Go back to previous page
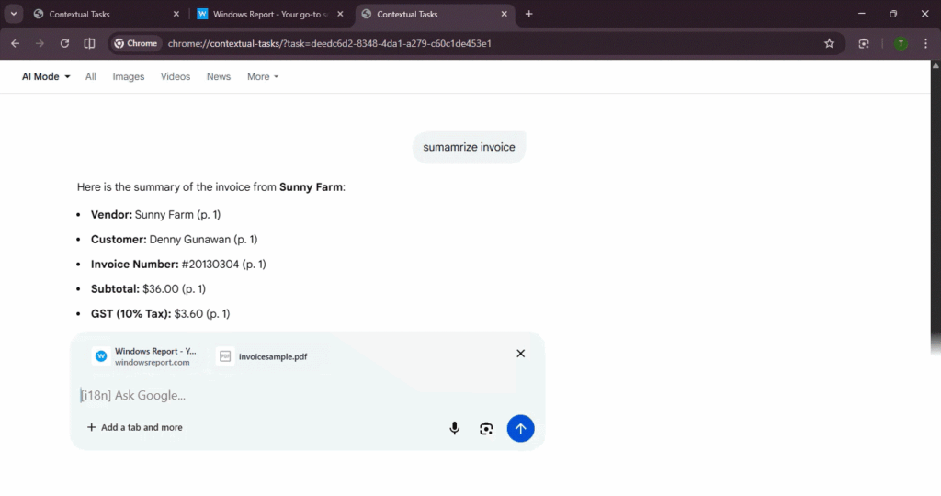The height and width of the screenshot is (496, 941). [15, 43]
